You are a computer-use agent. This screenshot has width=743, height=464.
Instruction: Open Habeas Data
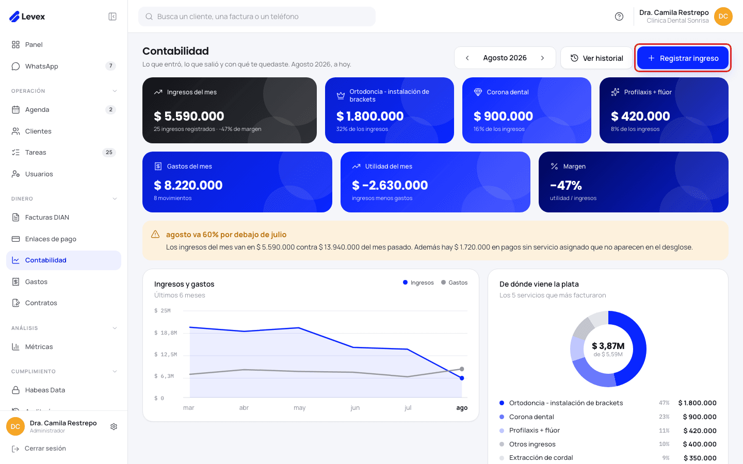click(x=63, y=390)
